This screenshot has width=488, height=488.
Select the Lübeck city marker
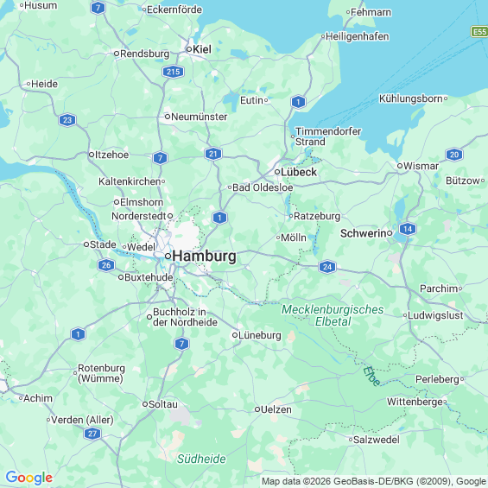(x=277, y=172)
